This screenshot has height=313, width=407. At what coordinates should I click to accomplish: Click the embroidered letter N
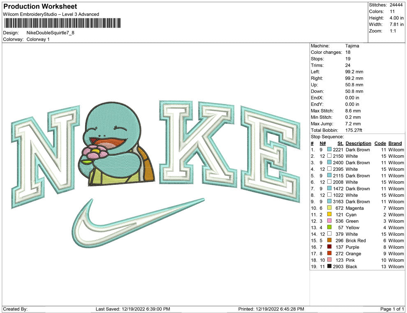45,157
